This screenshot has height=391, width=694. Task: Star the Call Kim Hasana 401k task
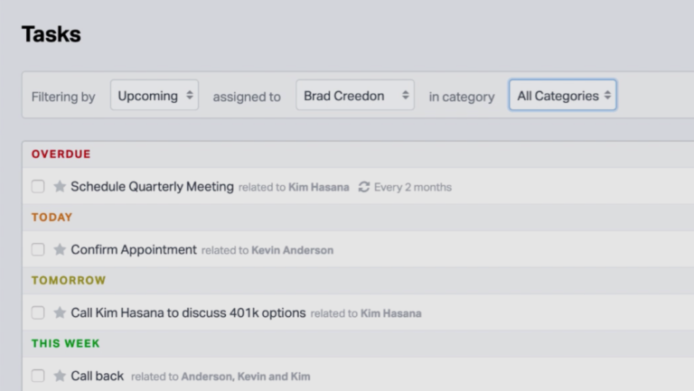pos(60,313)
